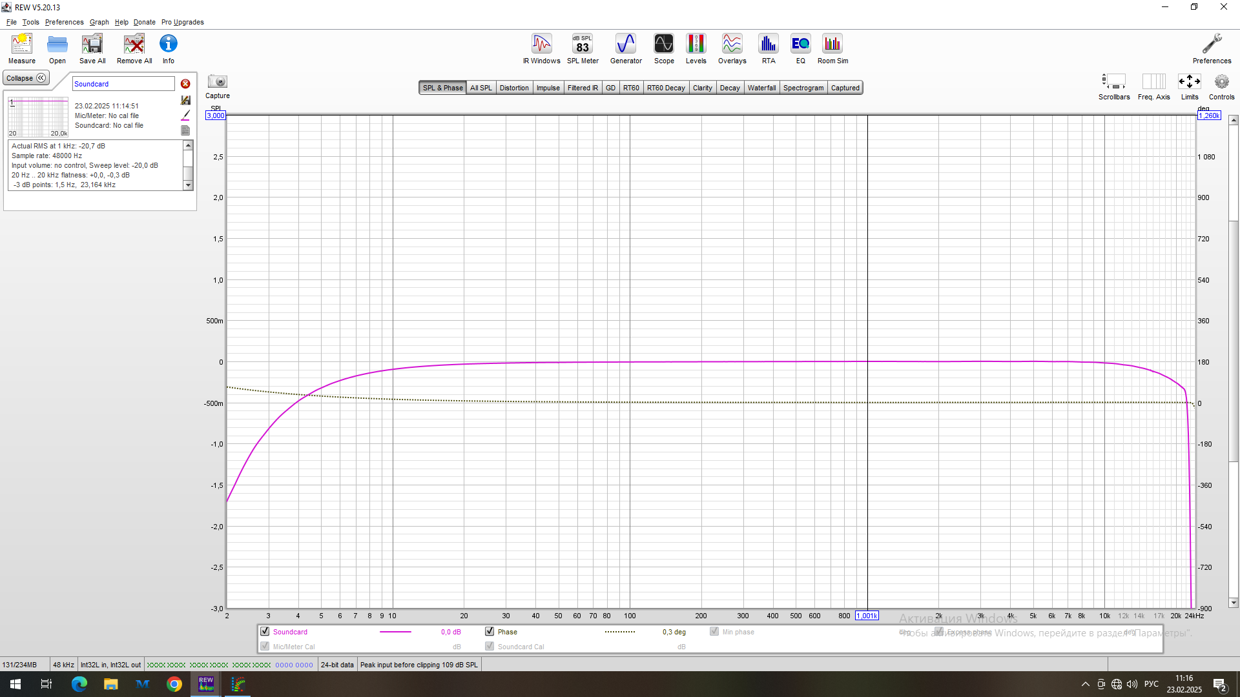Switch to Distortion graph tab

[x=514, y=88]
